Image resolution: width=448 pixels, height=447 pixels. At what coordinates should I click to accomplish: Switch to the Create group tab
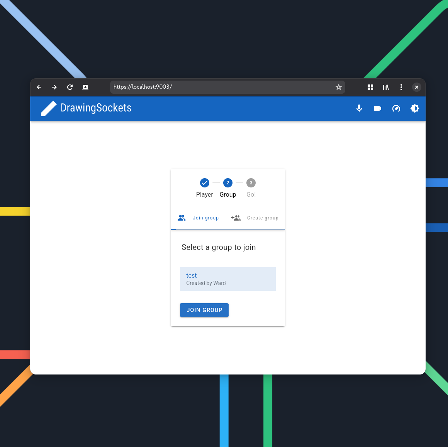click(x=263, y=218)
